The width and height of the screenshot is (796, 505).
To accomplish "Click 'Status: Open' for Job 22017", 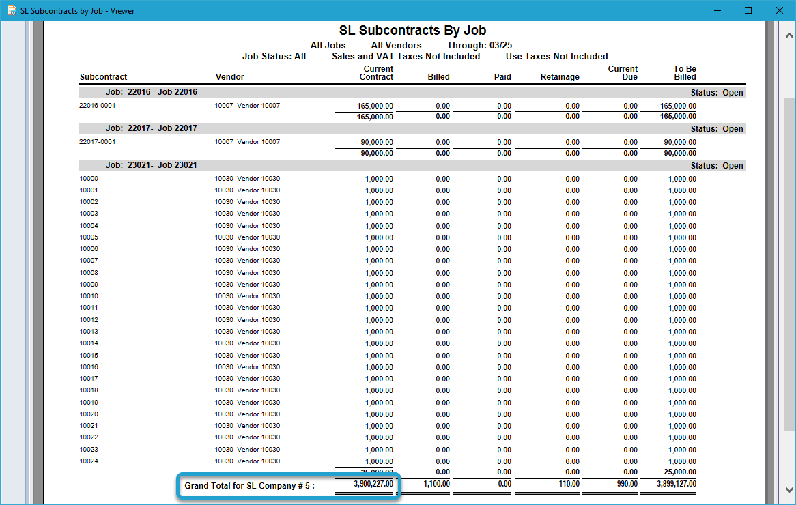I will pyautogui.click(x=717, y=129).
